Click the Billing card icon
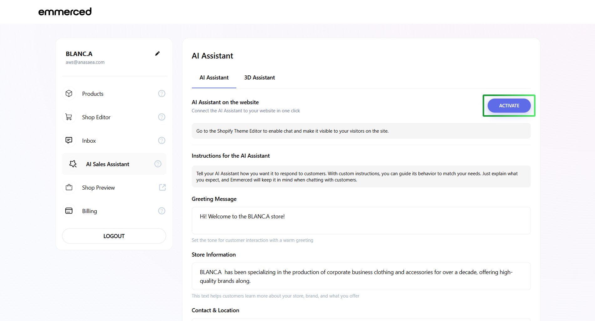 coord(69,211)
